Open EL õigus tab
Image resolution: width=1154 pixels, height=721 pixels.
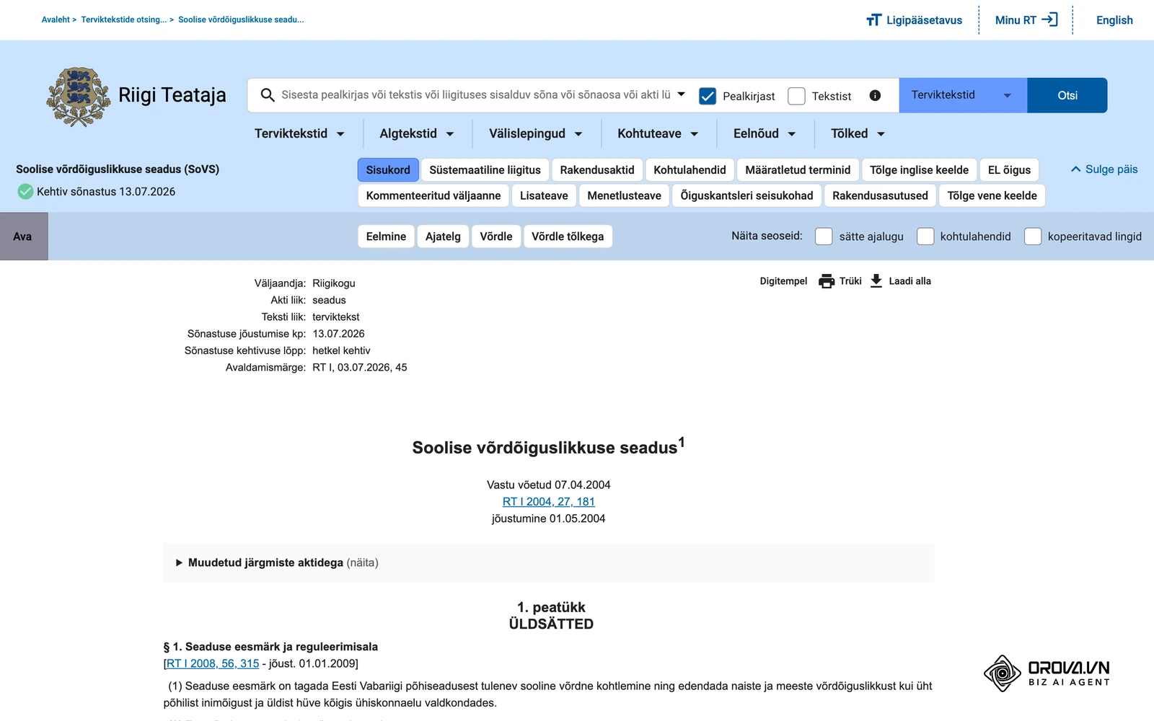pos(1009,170)
